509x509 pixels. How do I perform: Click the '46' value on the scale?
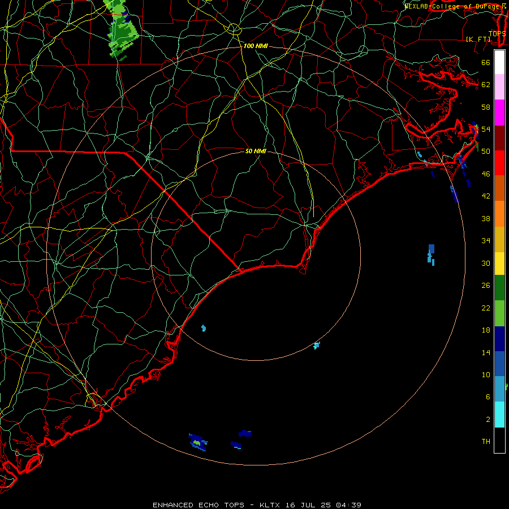(486, 174)
